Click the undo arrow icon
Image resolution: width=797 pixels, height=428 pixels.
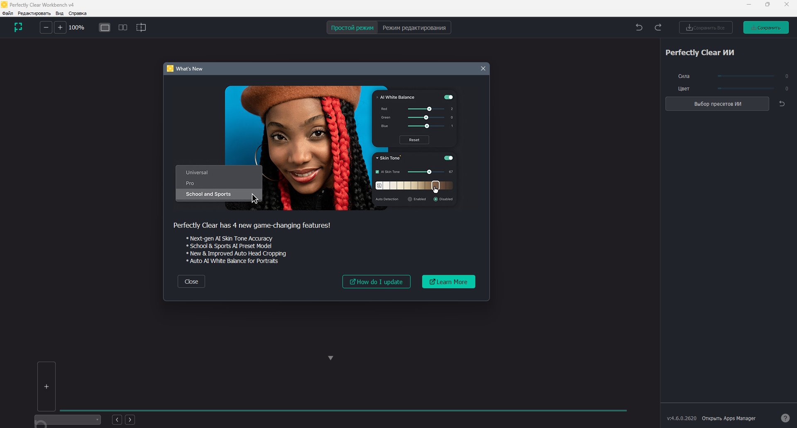(x=639, y=27)
